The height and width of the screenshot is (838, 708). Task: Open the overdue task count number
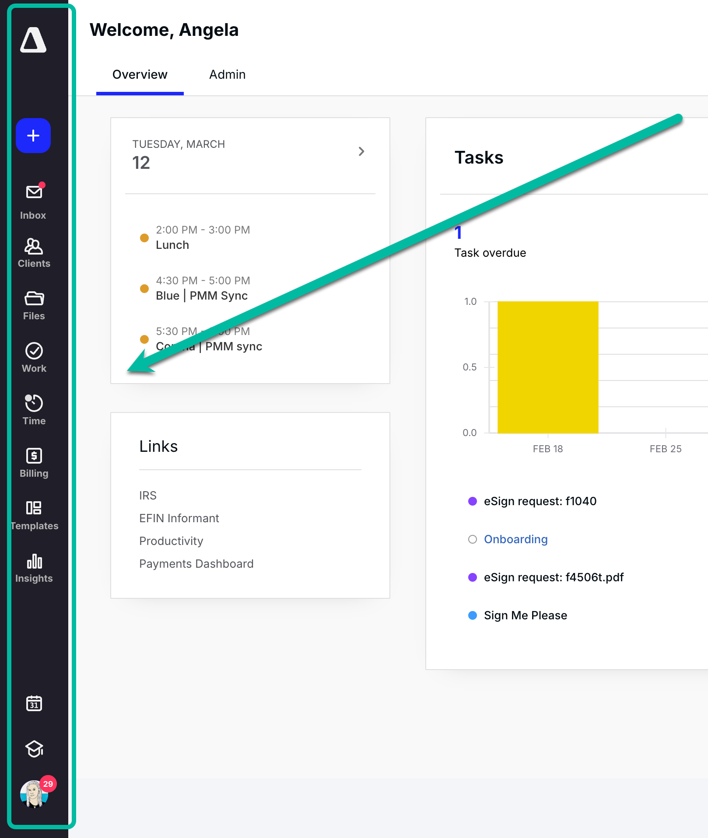point(458,233)
